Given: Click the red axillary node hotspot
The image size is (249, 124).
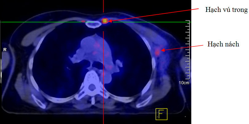Looking at the screenshot, I should tap(158, 51).
